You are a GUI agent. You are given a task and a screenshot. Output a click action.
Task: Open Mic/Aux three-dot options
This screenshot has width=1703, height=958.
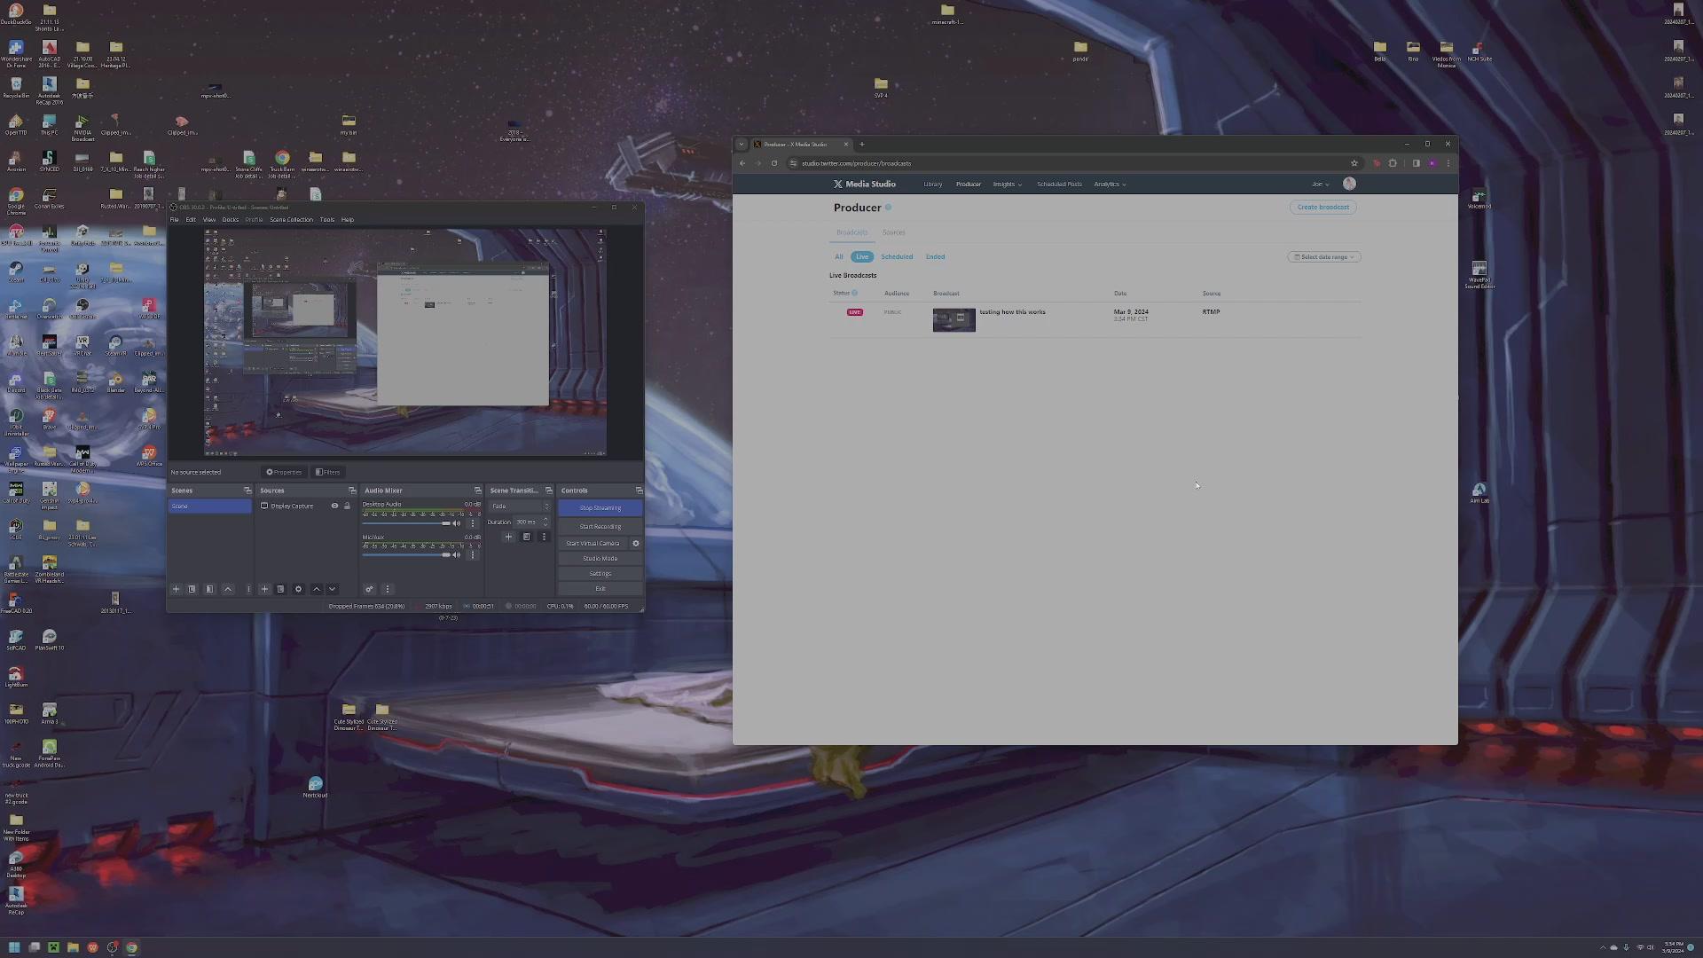coord(473,555)
